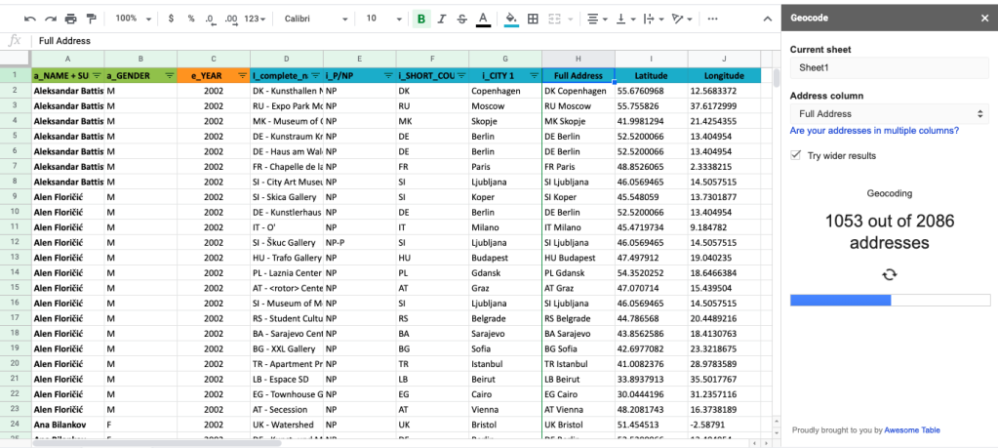Select row 10 header

tap(16, 212)
